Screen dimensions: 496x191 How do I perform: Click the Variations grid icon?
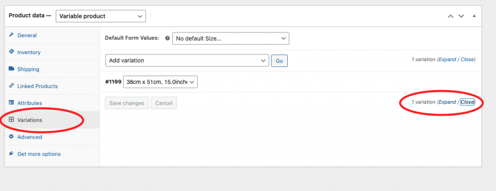point(12,120)
